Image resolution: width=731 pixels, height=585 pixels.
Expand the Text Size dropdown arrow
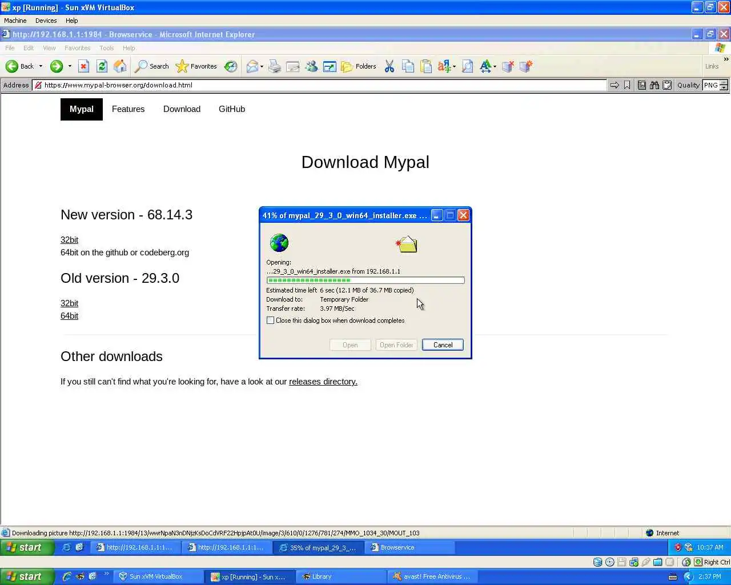click(495, 66)
